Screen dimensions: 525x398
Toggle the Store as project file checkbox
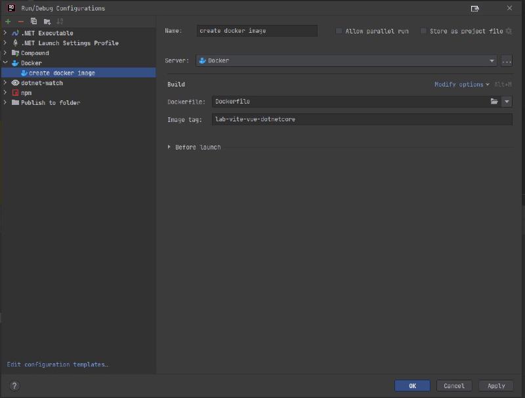(x=423, y=31)
